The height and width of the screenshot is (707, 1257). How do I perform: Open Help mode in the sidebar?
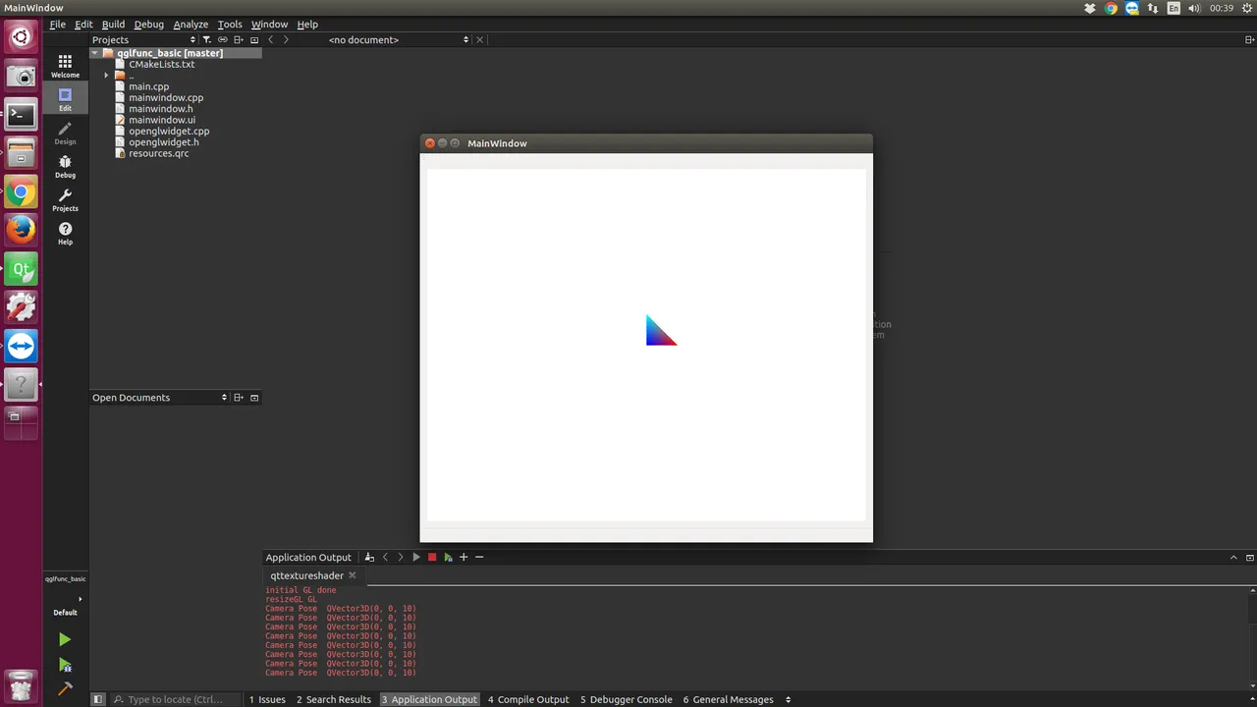coord(65,233)
